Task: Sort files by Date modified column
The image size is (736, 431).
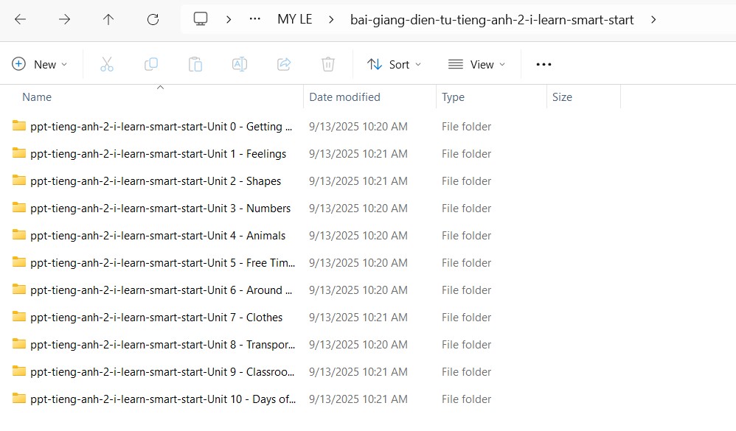Action: [x=344, y=97]
